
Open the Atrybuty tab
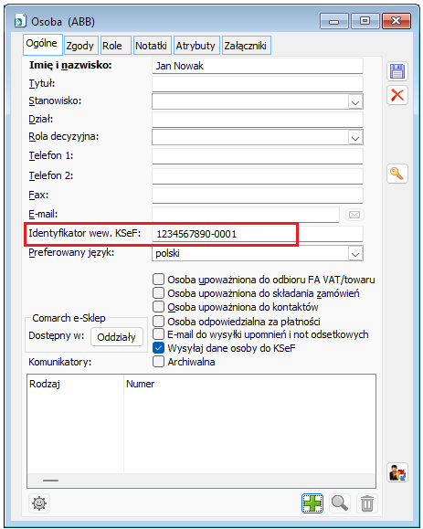pos(196,46)
